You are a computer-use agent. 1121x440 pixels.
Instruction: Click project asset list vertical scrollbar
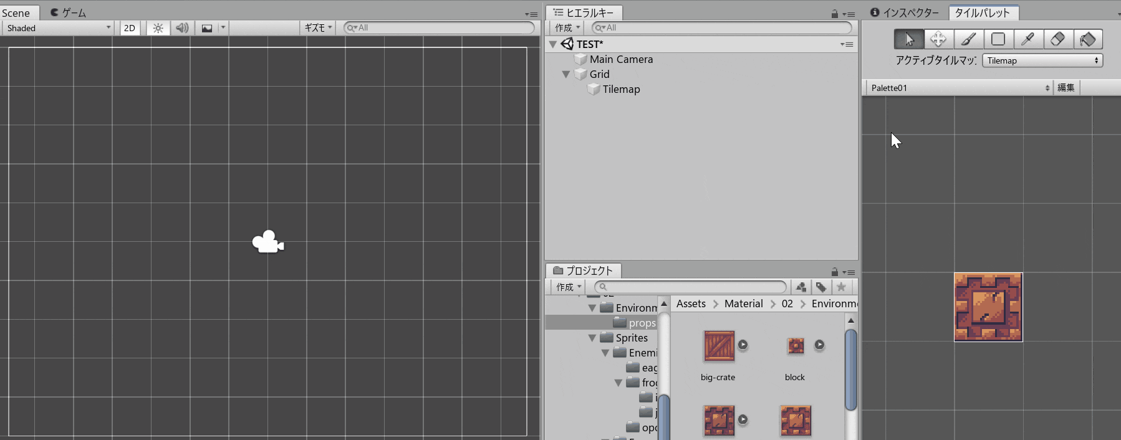(x=851, y=370)
